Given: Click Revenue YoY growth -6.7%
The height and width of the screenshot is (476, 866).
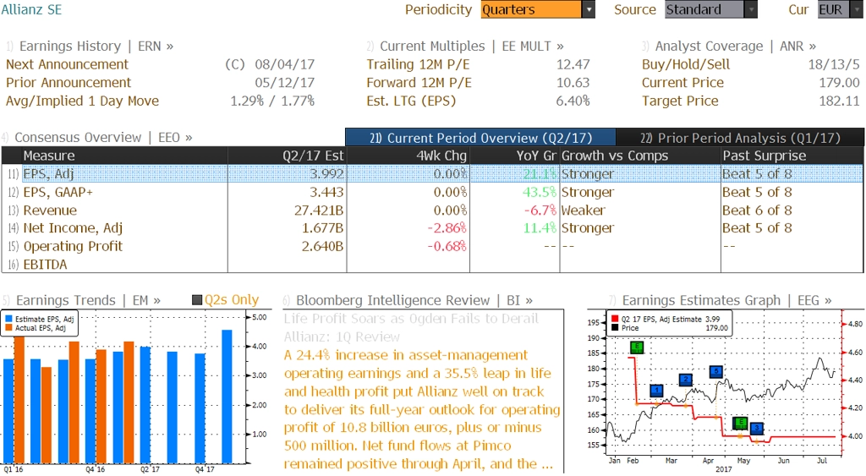Looking at the screenshot, I should [x=540, y=211].
